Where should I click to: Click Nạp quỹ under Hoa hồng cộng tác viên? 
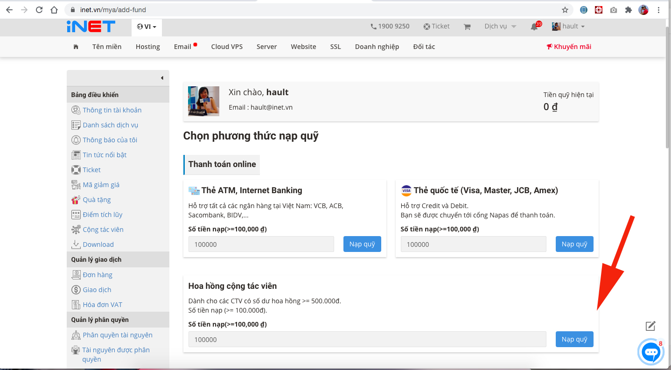tap(574, 339)
